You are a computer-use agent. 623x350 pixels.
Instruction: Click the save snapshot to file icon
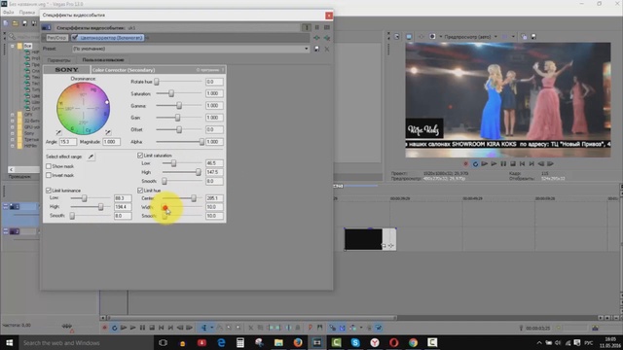533,37
